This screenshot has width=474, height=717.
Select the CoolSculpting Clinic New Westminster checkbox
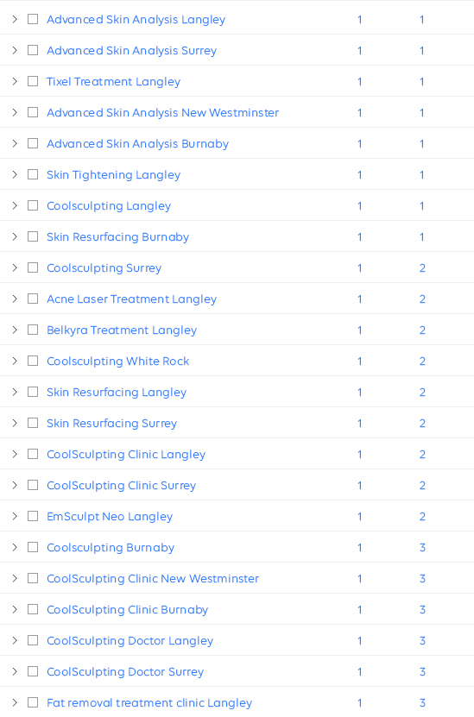[x=33, y=578]
